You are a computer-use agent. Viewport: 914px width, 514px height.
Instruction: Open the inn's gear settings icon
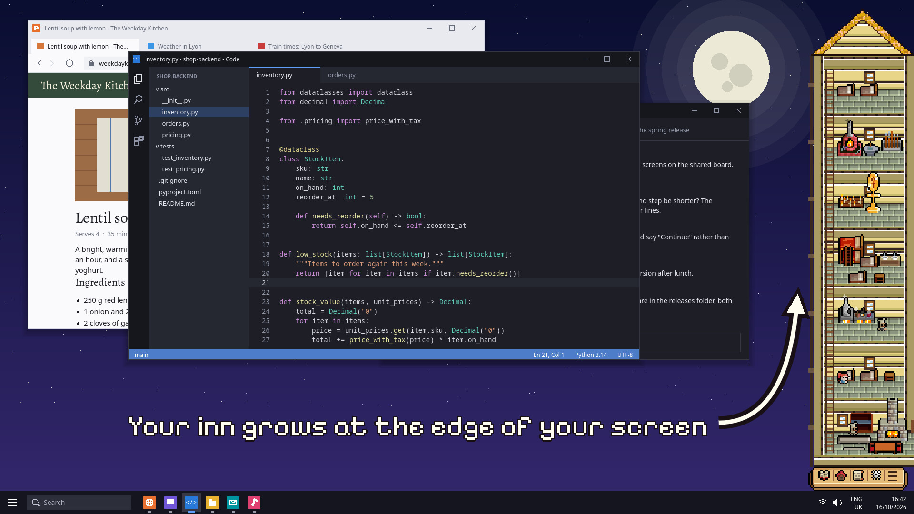coord(876,475)
